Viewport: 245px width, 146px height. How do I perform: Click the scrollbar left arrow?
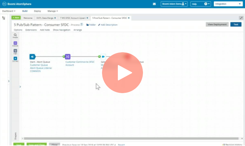[23, 138]
